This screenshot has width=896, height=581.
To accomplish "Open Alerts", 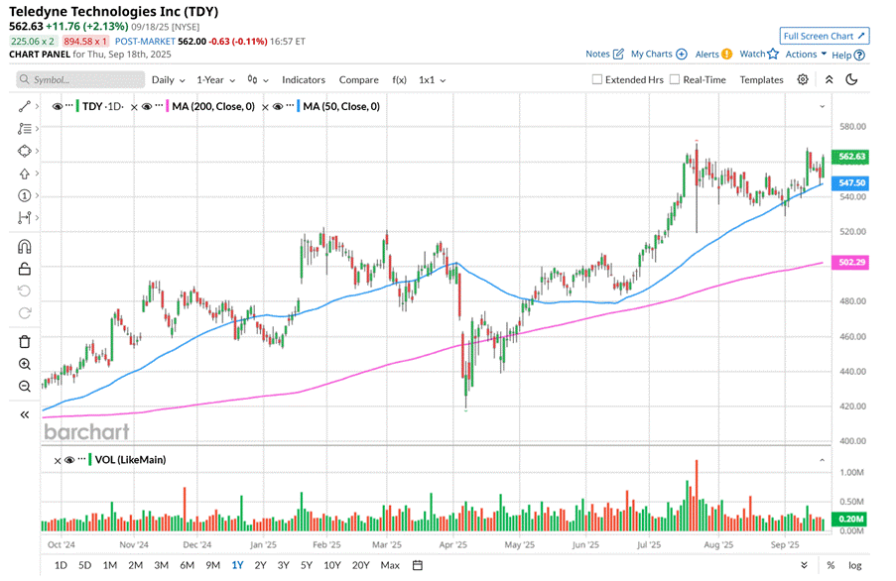I will click(x=713, y=54).
